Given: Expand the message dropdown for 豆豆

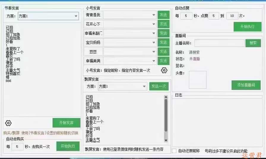Looking at the screenshot, I should tap(153, 52).
